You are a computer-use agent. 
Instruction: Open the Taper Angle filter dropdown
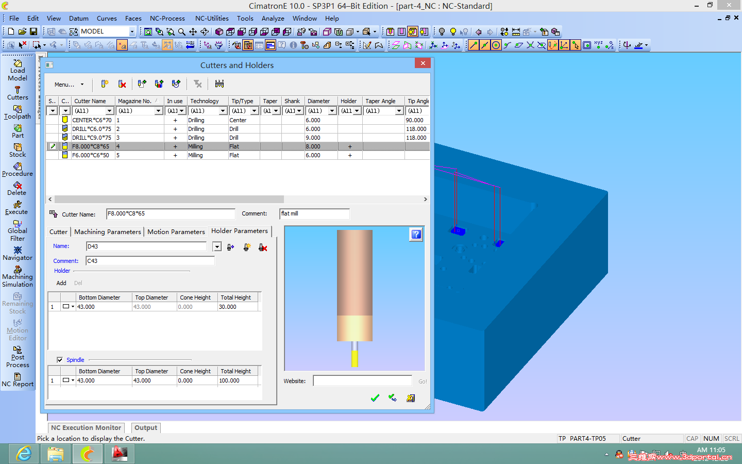tap(399, 111)
